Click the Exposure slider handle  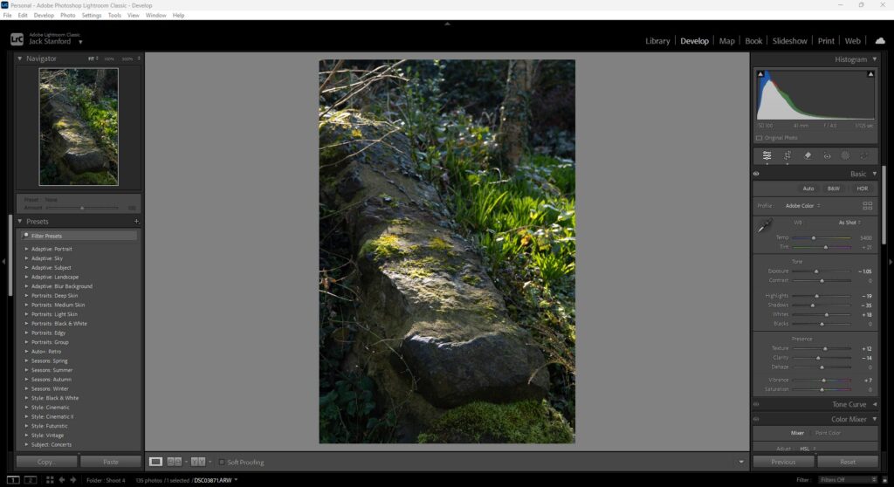pyautogui.click(x=816, y=271)
